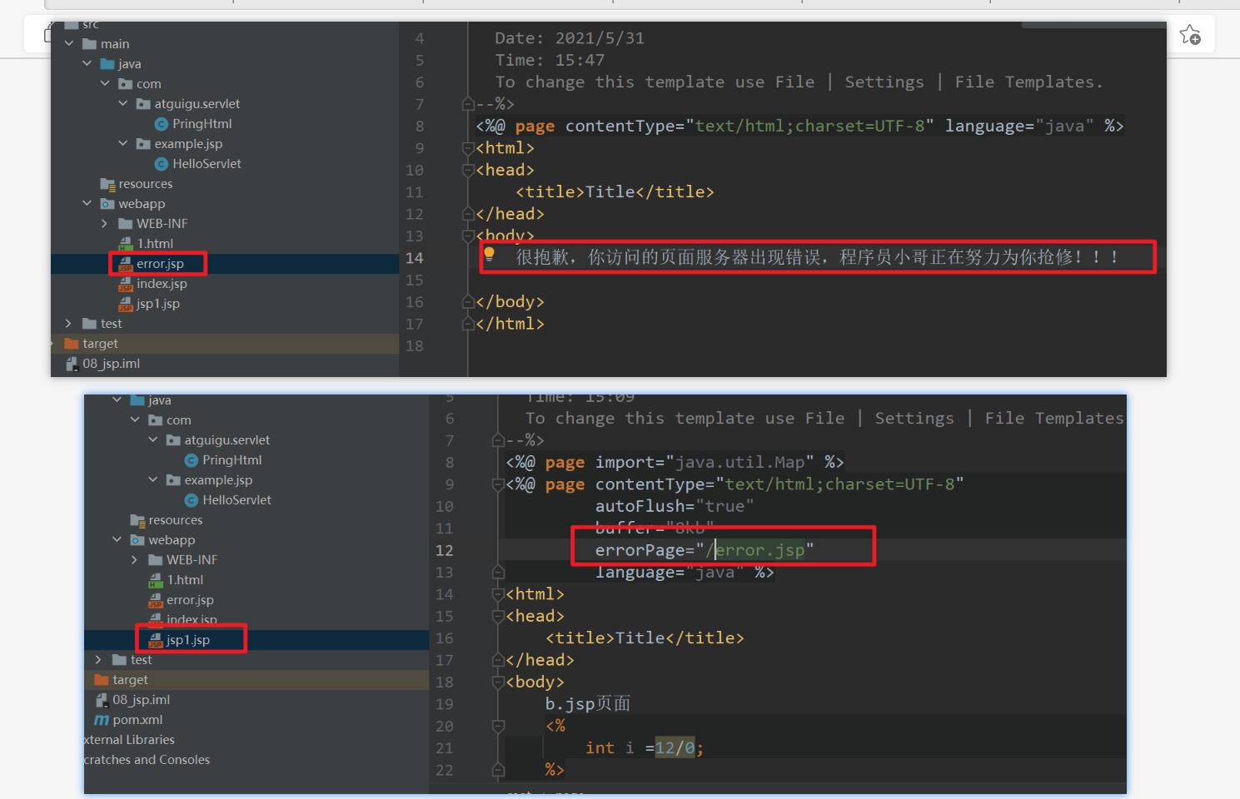The image size is (1240, 799).
Task: Click 08_jsp.iml file icon in lower screenshot
Action: (102, 700)
